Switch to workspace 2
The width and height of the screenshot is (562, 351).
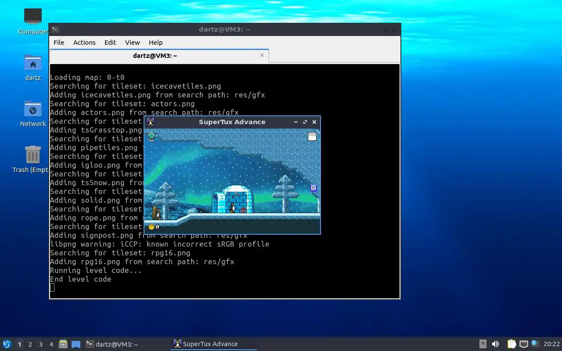30,344
